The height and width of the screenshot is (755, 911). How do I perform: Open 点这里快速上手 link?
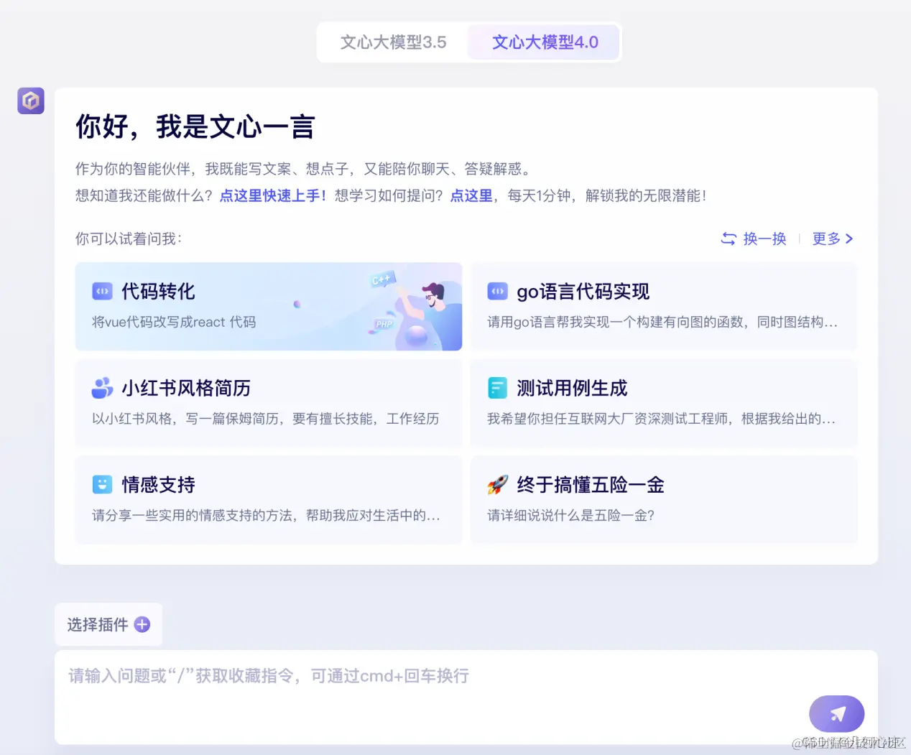[272, 195]
